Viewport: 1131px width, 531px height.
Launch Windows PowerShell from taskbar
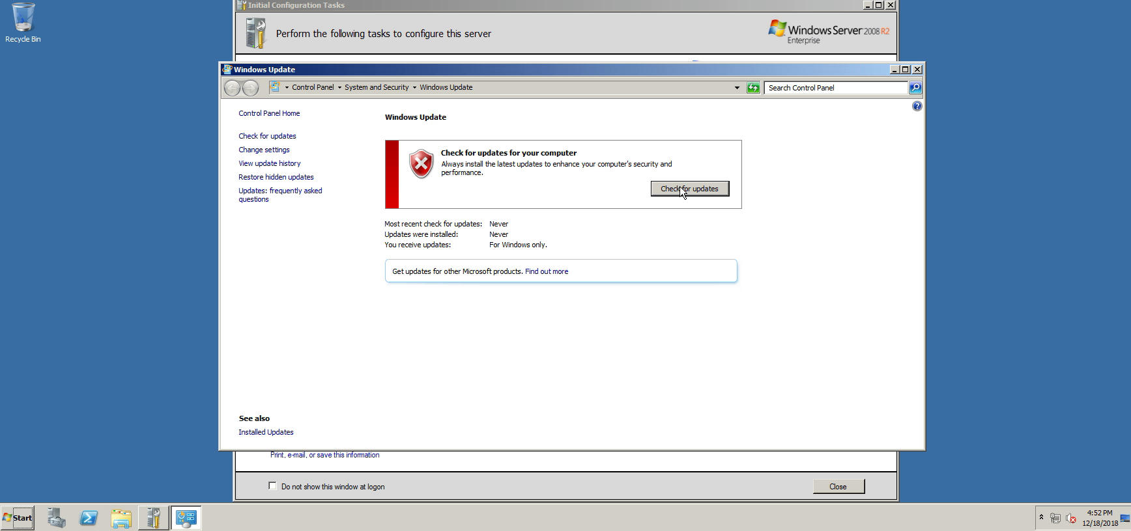(89, 518)
